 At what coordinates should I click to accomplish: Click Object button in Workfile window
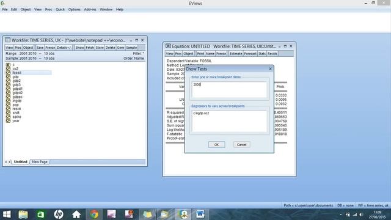click(x=28, y=48)
